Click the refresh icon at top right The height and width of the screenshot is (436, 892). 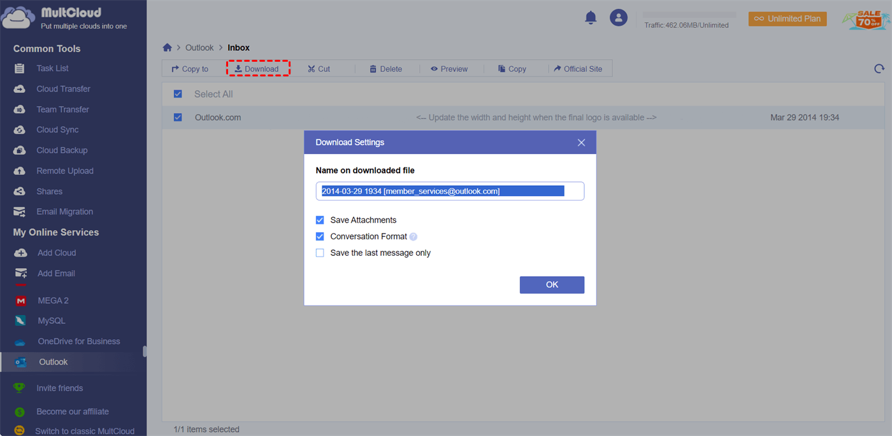coord(879,69)
